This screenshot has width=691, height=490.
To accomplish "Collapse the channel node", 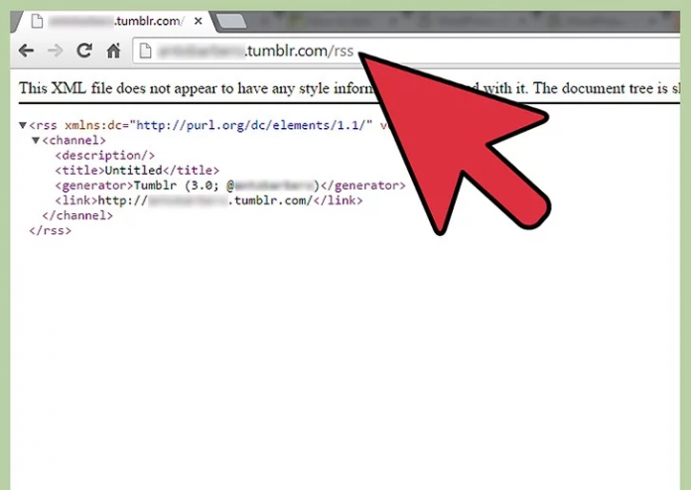I will point(36,141).
